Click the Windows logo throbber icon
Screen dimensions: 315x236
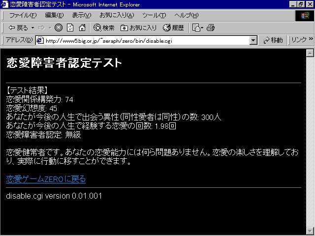click(305, 15)
